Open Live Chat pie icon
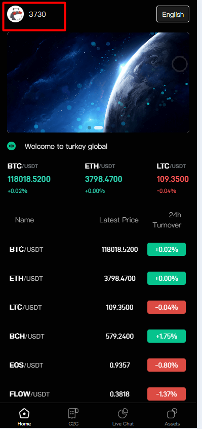 pyautogui.click(x=123, y=413)
